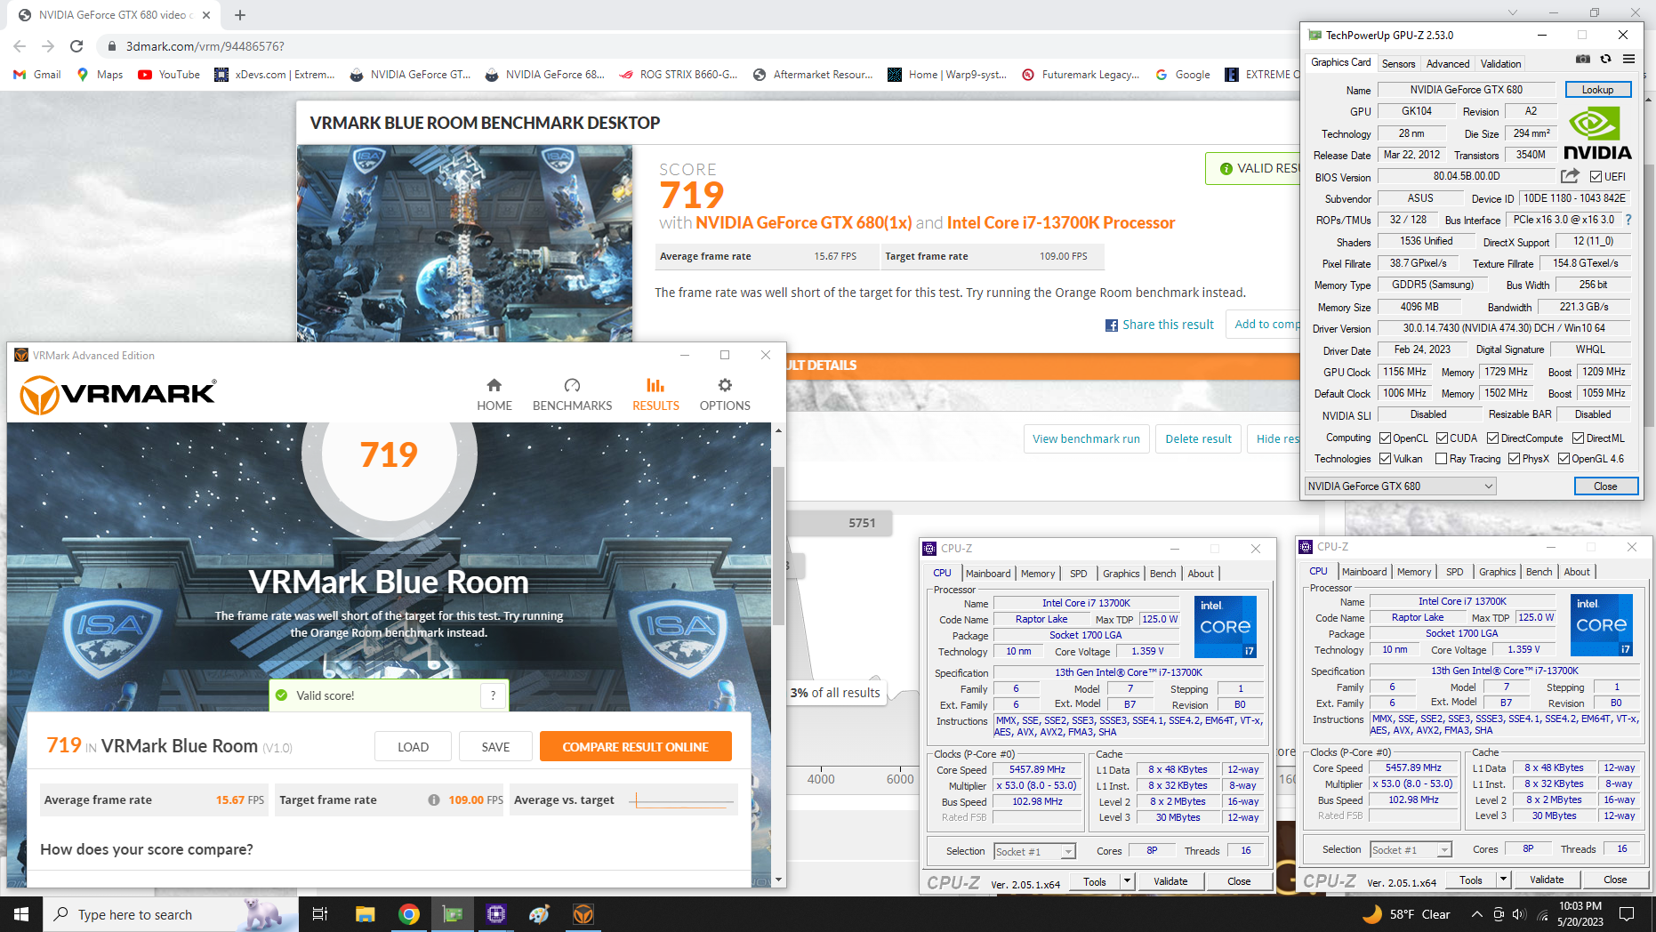Open File Explorer from the taskbar
1656x932 pixels.
[x=365, y=914]
